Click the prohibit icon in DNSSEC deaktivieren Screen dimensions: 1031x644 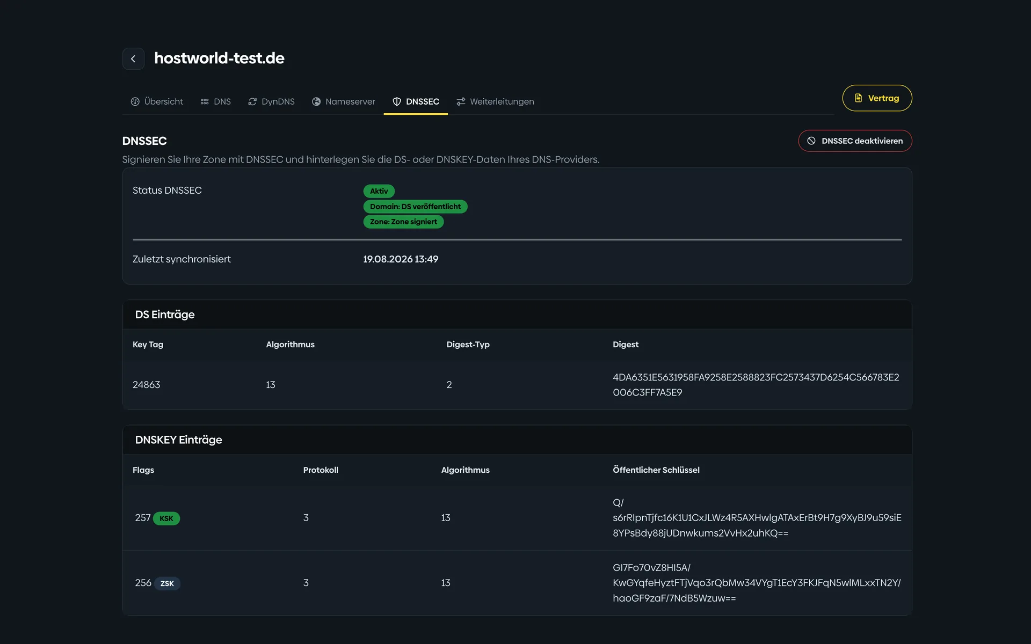(811, 141)
